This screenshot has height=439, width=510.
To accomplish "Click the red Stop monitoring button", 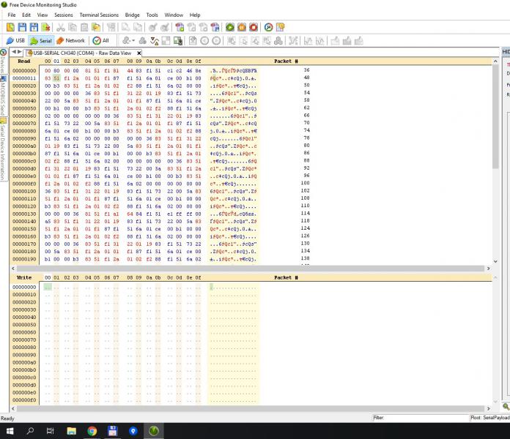I will coord(253,27).
